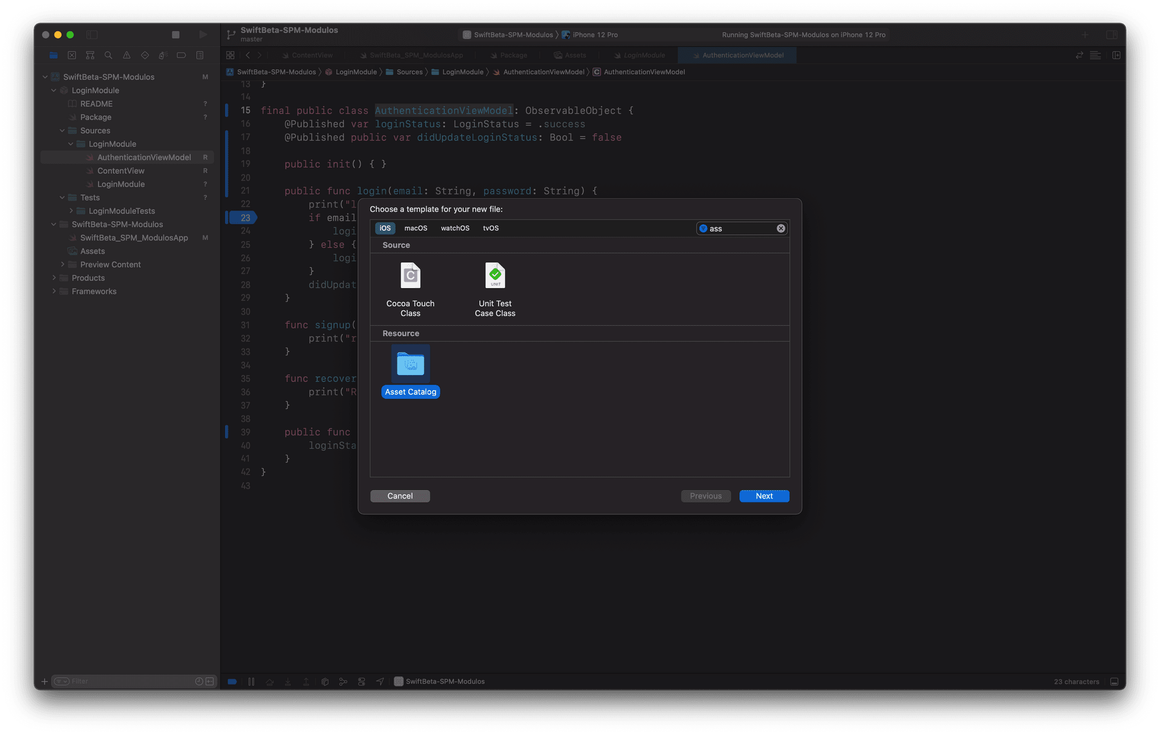The width and height of the screenshot is (1160, 735).
Task: Select the iOS platform tab
Action: click(x=385, y=228)
